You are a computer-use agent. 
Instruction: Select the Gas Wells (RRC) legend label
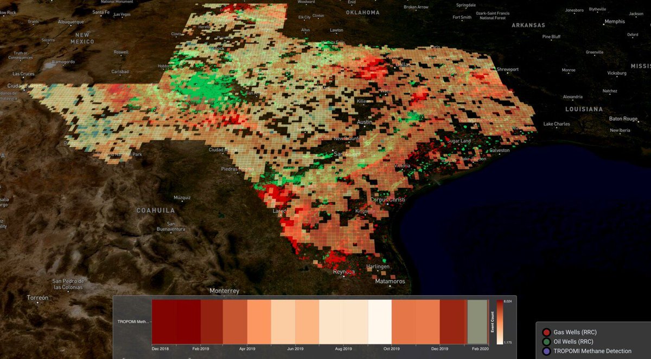[x=575, y=332]
